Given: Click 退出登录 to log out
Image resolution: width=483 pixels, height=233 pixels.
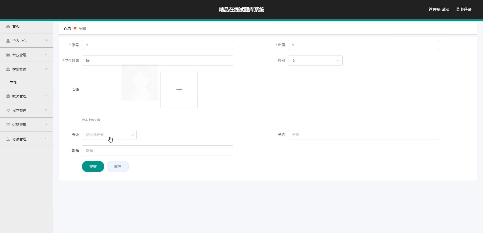Looking at the screenshot, I should coord(463,9).
